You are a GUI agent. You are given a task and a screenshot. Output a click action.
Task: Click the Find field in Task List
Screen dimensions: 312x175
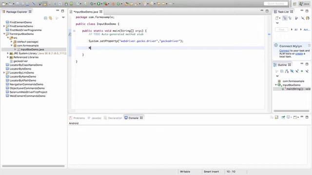tap(281, 29)
